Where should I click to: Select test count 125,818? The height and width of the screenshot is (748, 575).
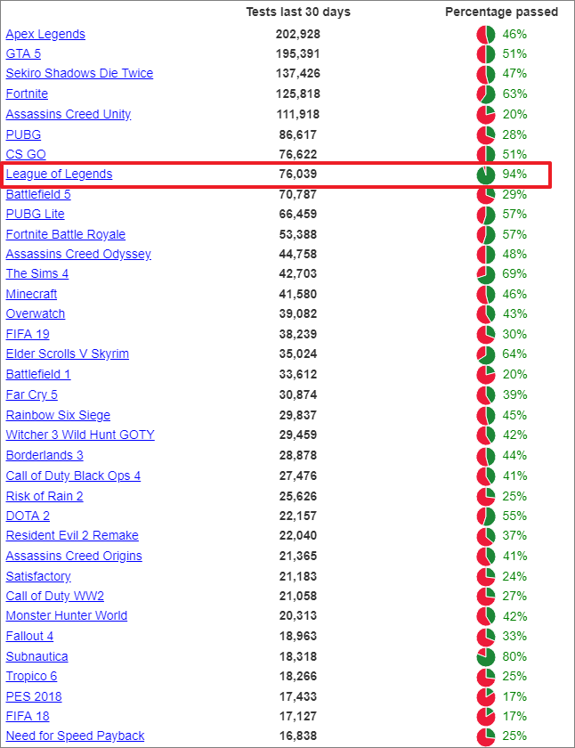click(298, 94)
